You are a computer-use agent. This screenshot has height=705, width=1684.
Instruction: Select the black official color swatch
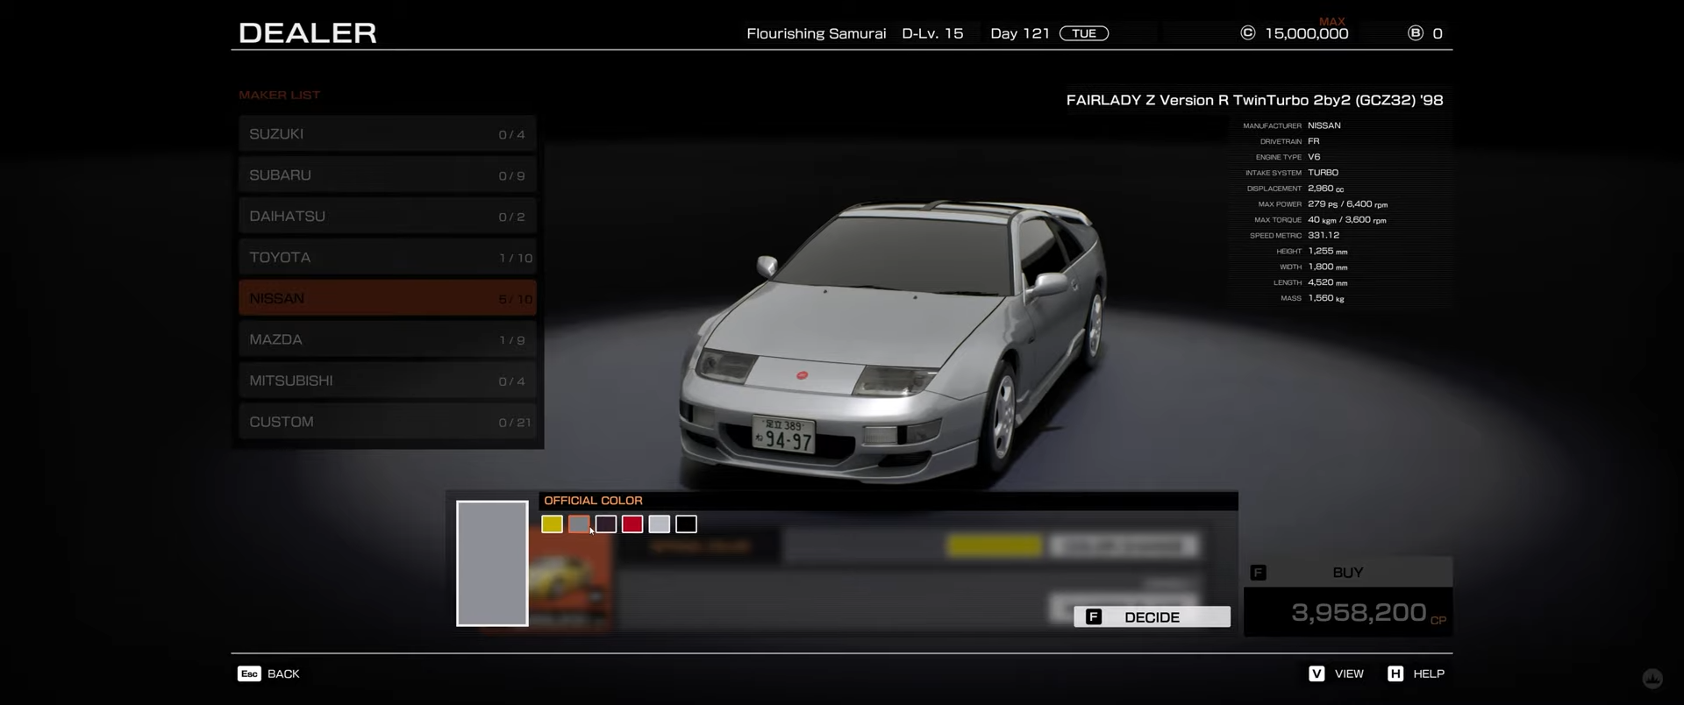pyautogui.click(x=687, y=524)
